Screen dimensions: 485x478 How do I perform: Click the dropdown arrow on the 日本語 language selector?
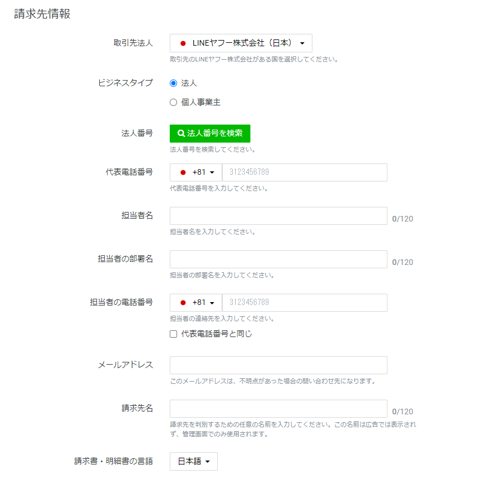pyautogui.click(x=209, y=461)
